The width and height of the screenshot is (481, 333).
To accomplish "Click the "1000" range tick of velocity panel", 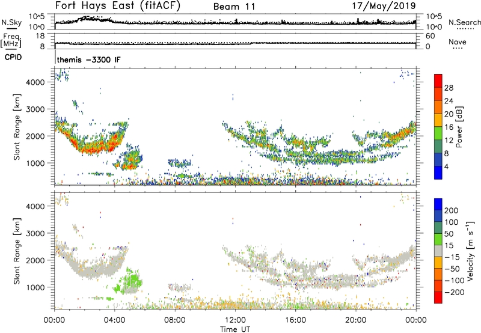I will (x=35, y=287).
